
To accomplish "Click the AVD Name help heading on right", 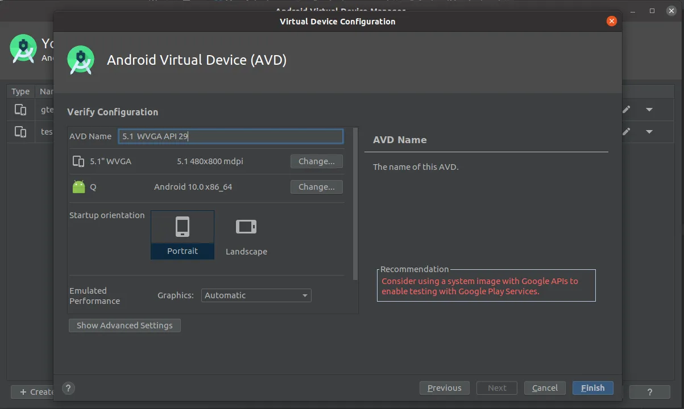I will pyautogui.click(x=400, y=140).
